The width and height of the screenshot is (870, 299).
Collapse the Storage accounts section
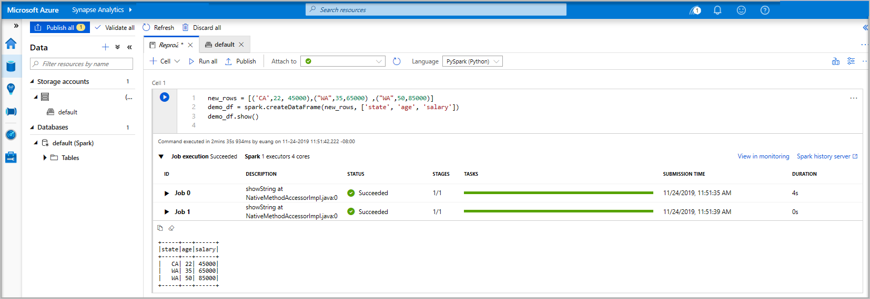click(x=32, y=81)
